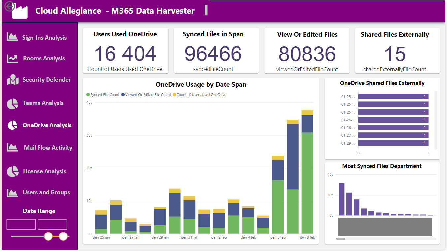Click the Shared Files Externally vertical scrollbar
The width and height of the screenshot is (447, 251).
436,120
